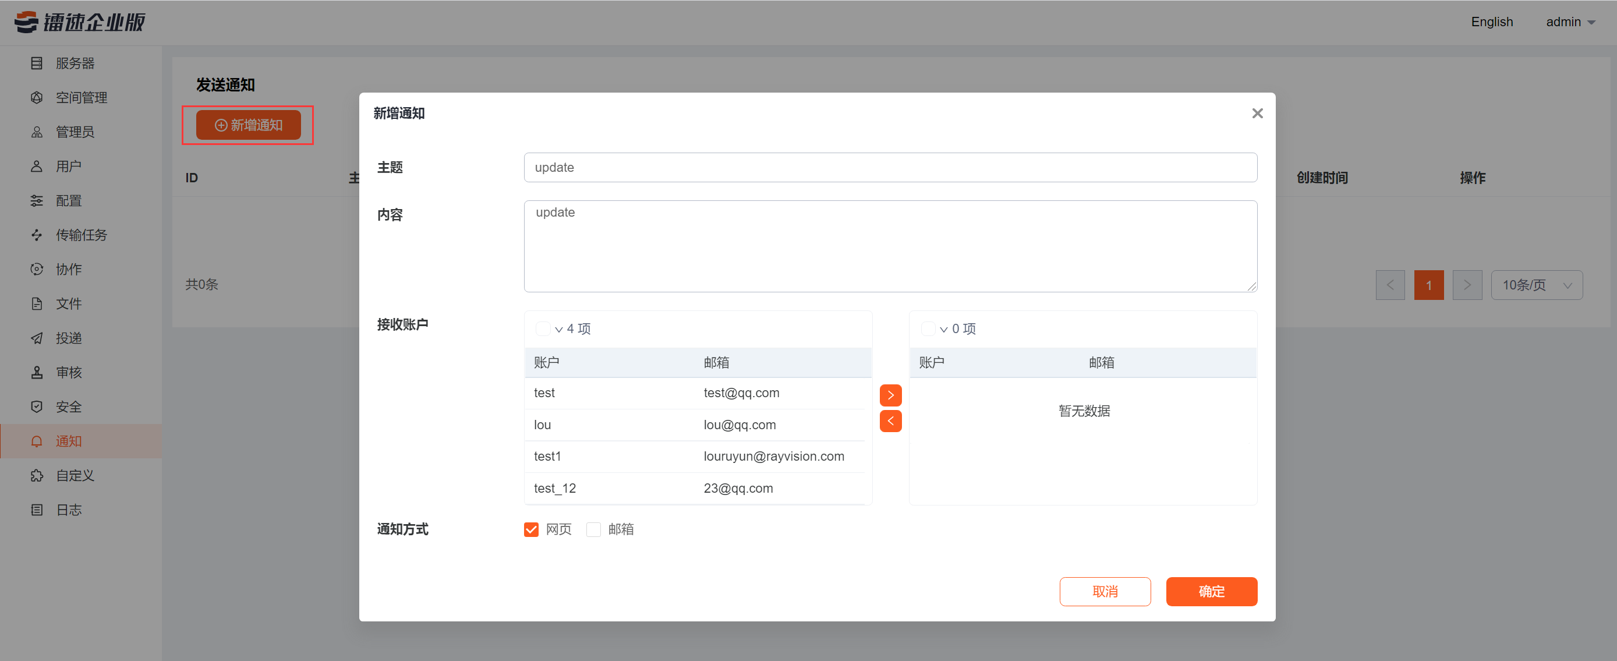Open the 10条/页 page size dropdown
This screenshot has width=1617, height=661.
(1536, 285)
